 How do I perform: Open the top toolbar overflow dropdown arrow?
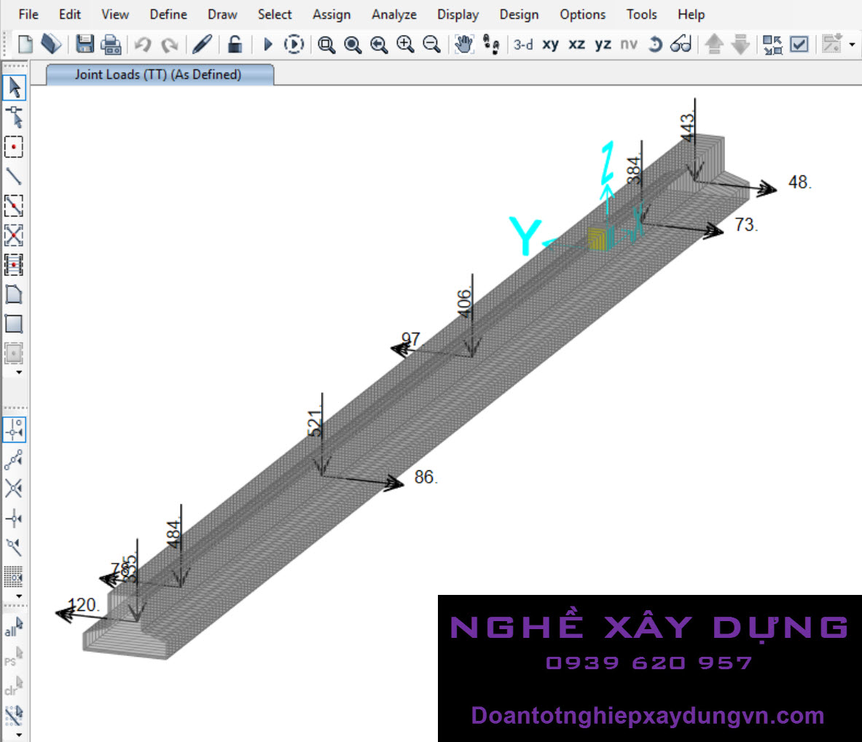(852, 44)
